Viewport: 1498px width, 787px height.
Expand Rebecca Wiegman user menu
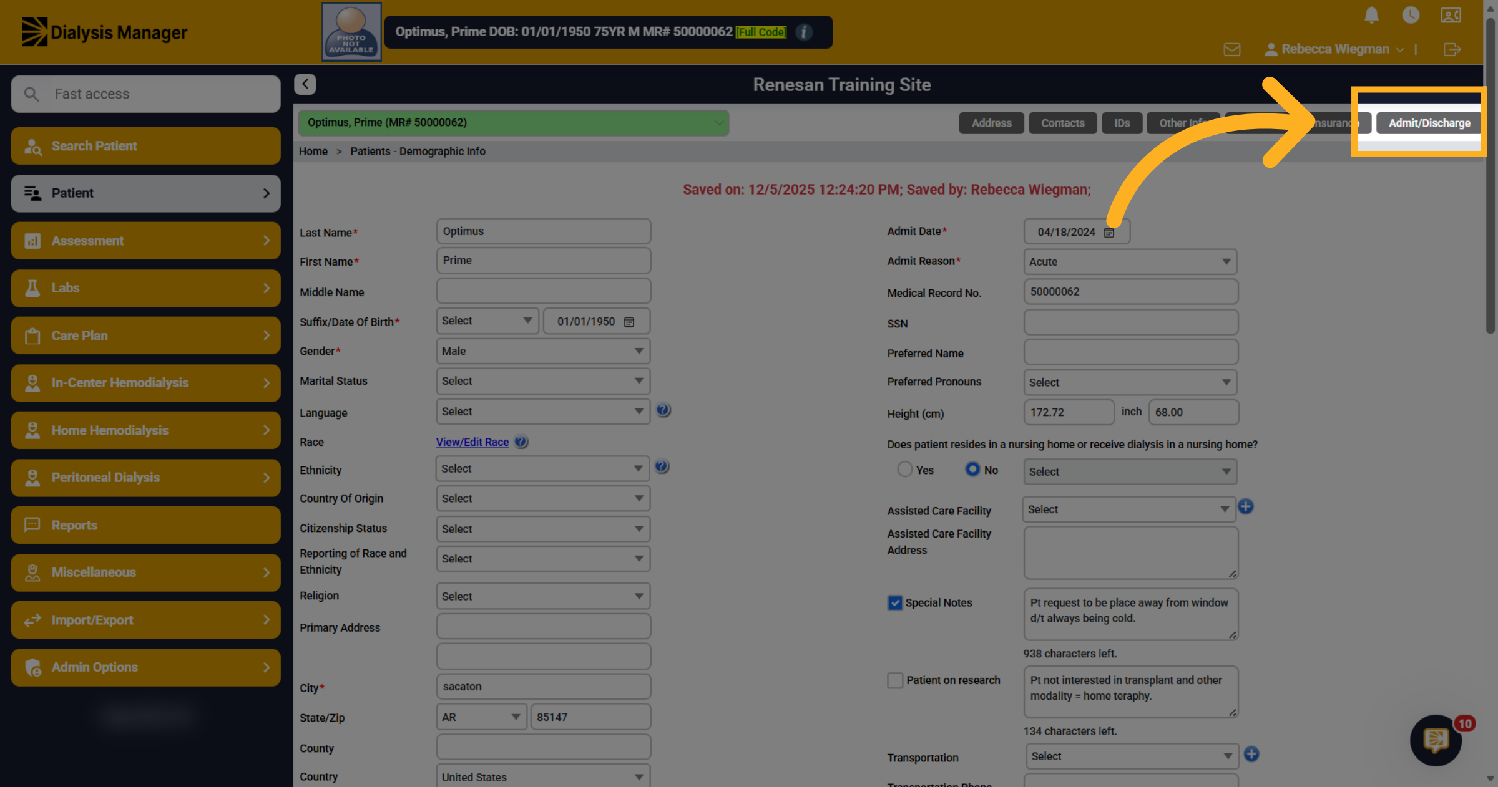click(1334, 49)
